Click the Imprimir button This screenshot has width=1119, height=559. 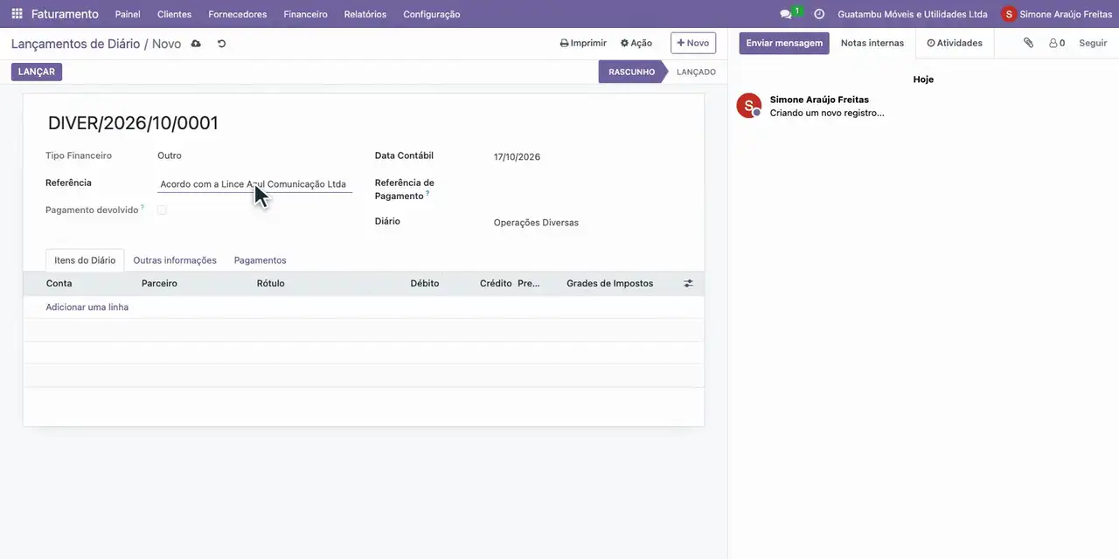583,43
